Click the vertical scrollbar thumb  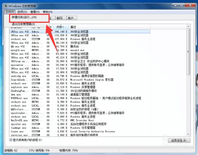point(188,52)
